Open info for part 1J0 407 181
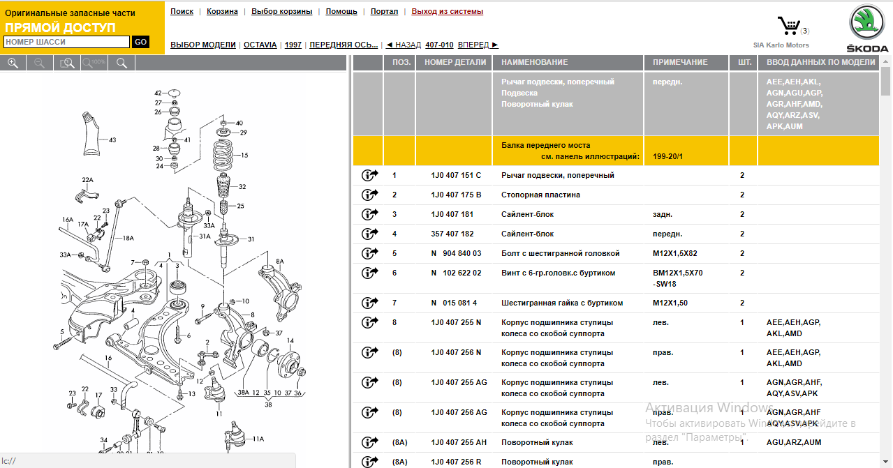This screenshot has width=893, height=468. coord(369,214)
